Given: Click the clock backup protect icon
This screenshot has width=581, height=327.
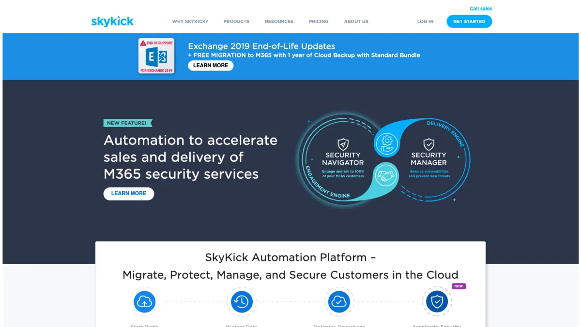Looking at the screenshot, I should pos(242,302).
